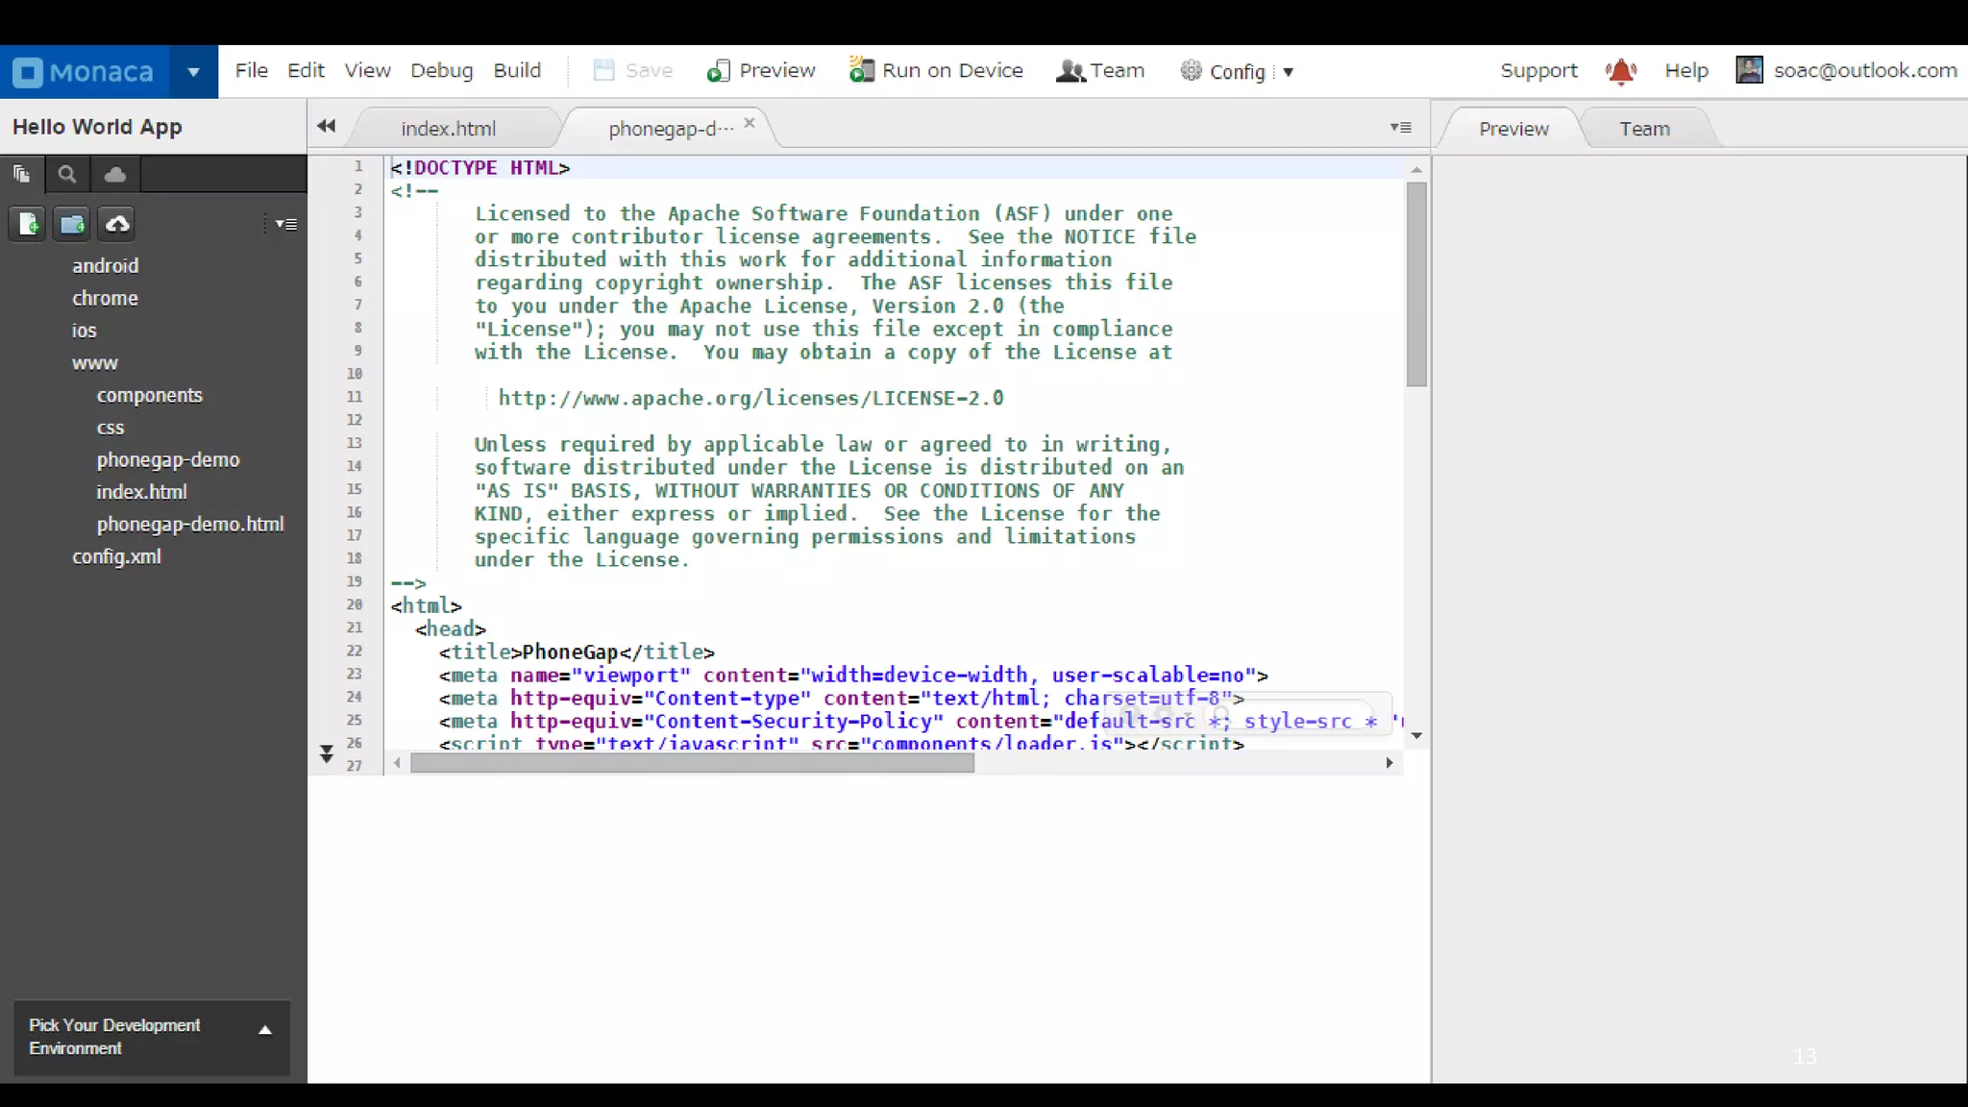Open the Config dropdown arrow

click(x=1289, y=72)
